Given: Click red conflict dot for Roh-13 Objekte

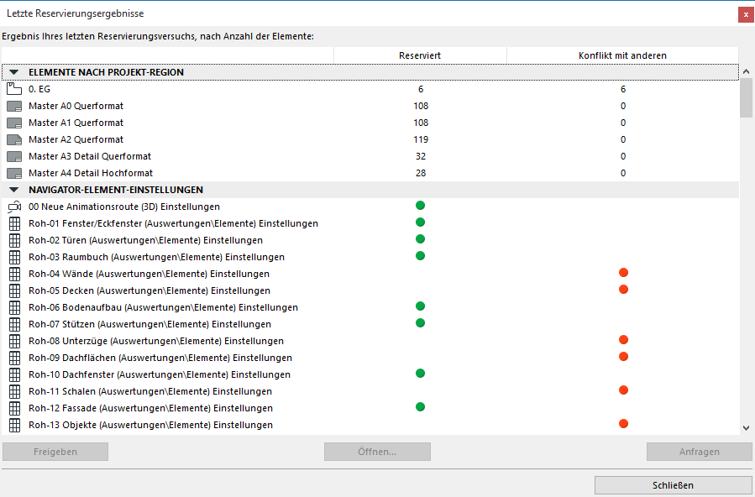Looking at the screenshot, I should point(623,424).
